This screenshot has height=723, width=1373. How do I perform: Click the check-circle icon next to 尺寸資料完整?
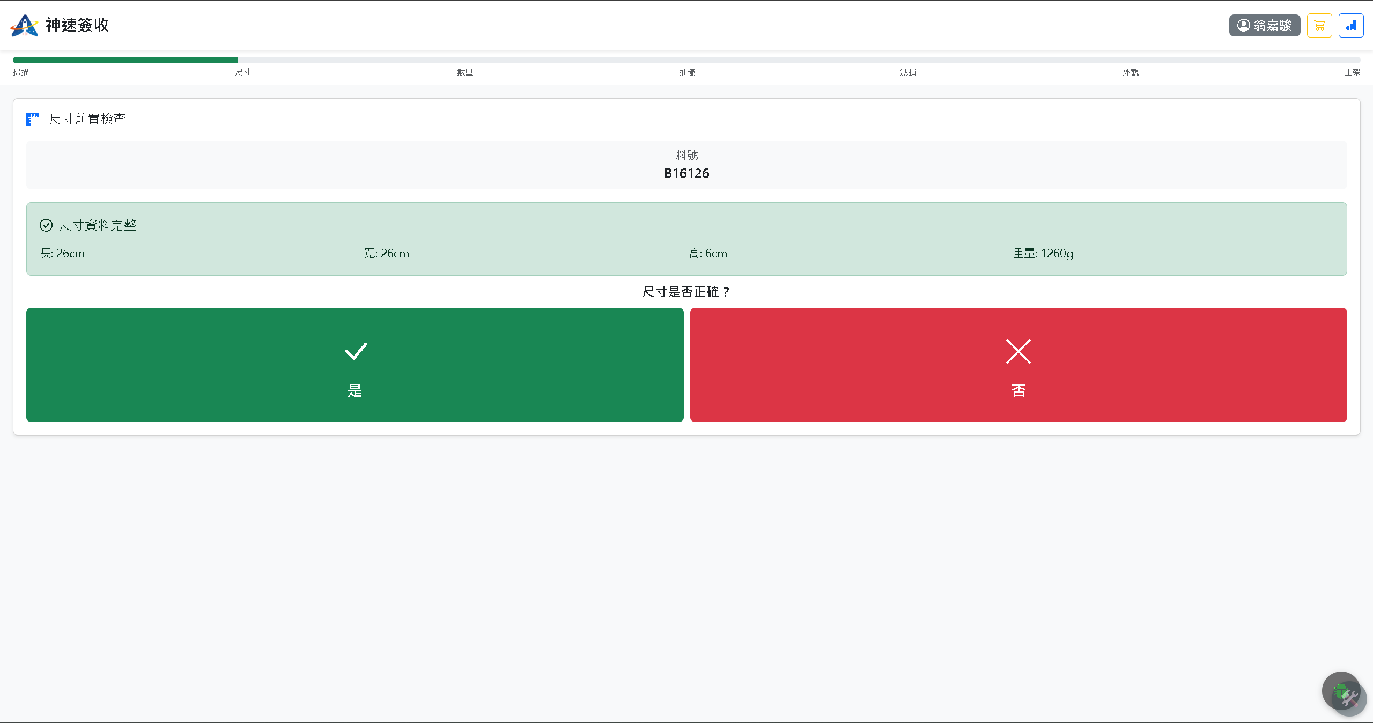tap(46, 225)
